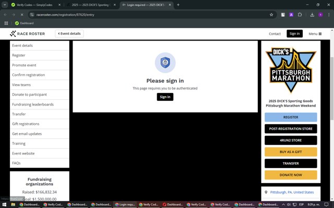This screenshot has height=208, width=334.
Task: Open View teams in sidebar
Action: [40, 85]
